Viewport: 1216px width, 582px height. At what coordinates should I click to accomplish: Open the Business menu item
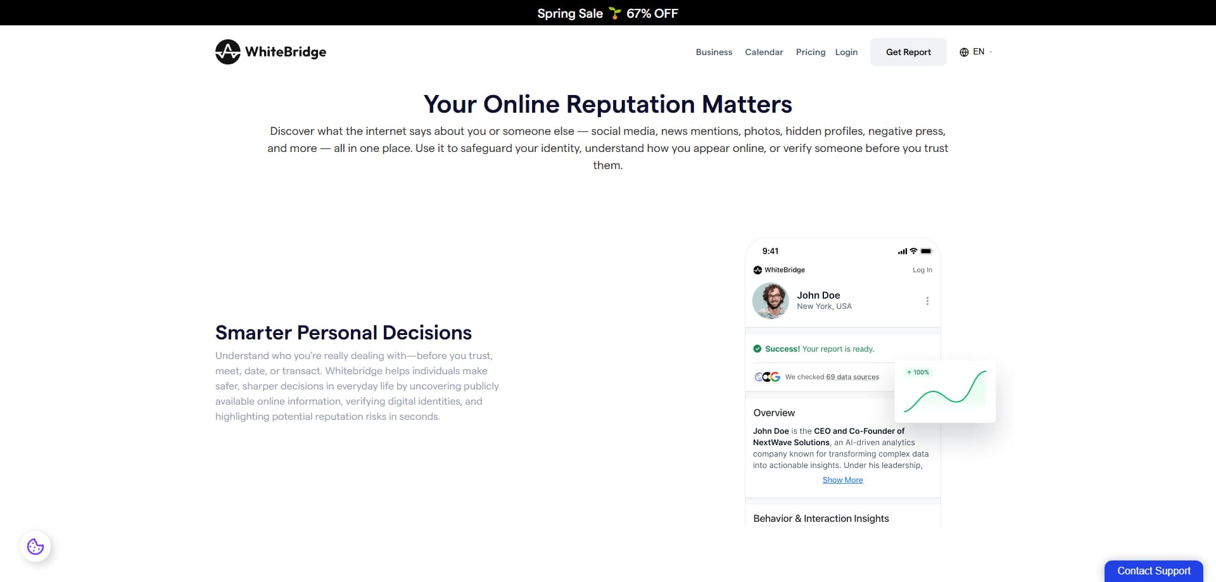pyautogui.click(x=714, y=52)
